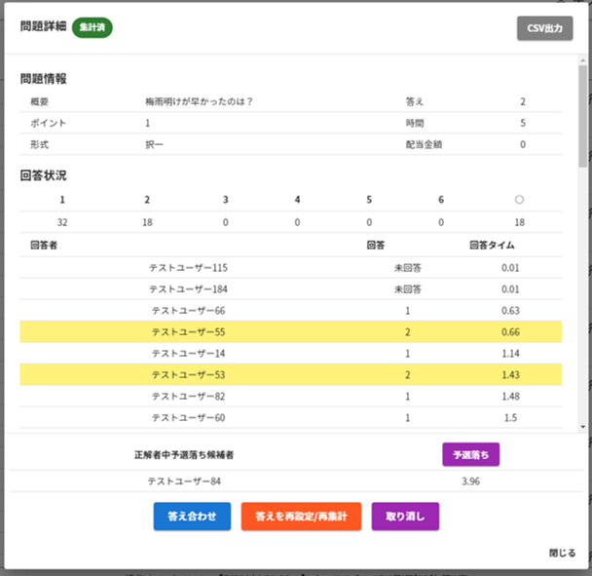Click the circle icon in 回答状況 header
This screenshot has width=592, height=576.
520,200
